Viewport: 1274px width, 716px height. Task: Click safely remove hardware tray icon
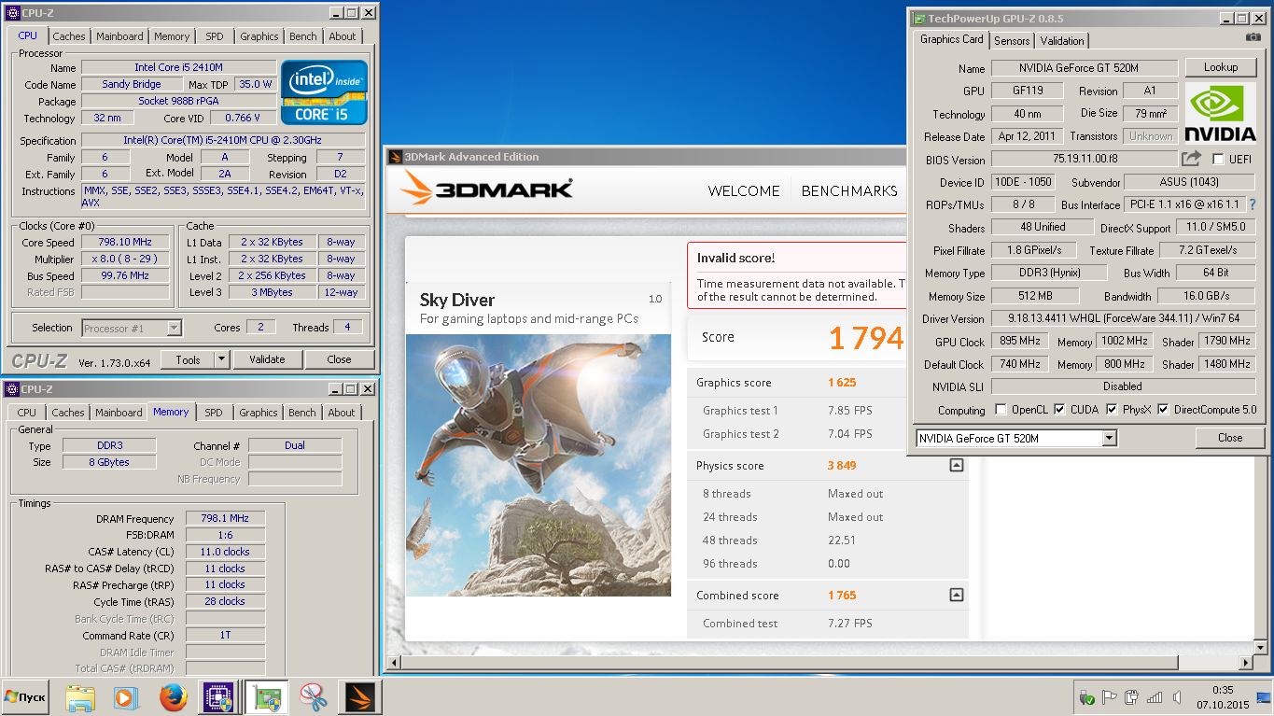tap(1086, 697)
